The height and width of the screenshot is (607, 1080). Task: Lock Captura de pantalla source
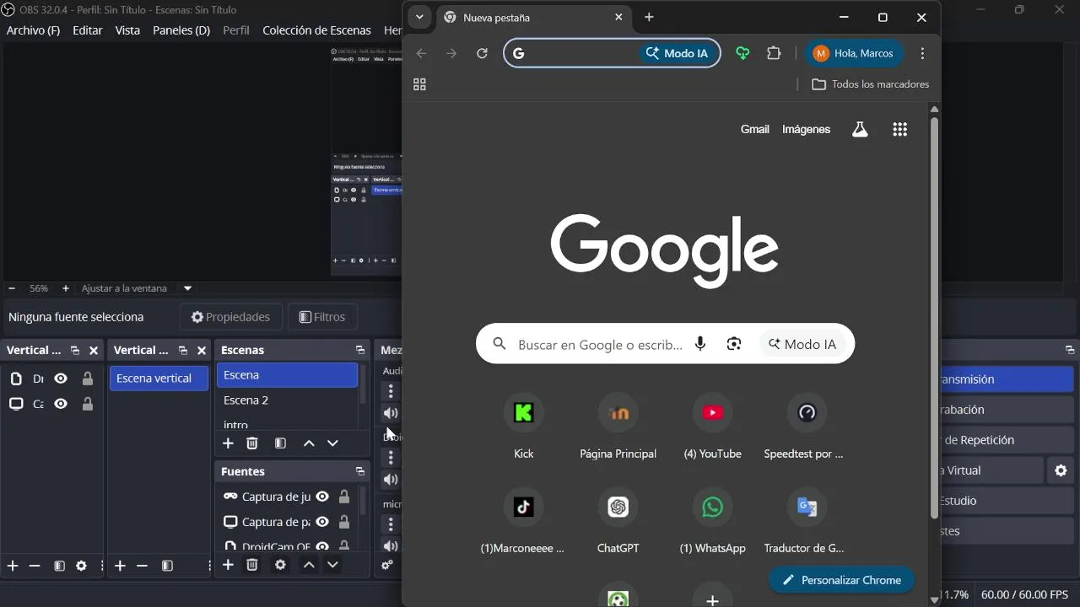344,522
